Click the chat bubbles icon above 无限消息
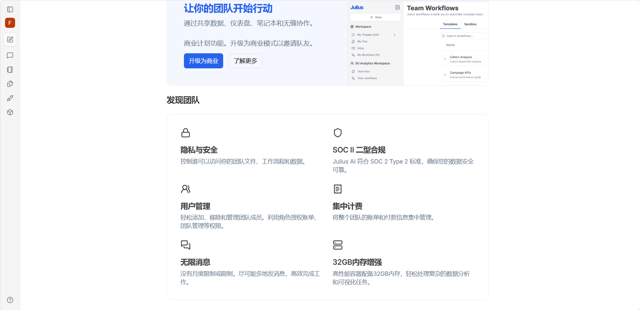The image size is (640, 310). pyautogui.click(x=186, y=245)
